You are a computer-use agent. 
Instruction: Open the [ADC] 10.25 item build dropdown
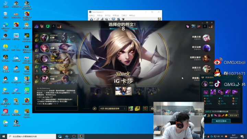pyautogui.click(x=221, y=111)
